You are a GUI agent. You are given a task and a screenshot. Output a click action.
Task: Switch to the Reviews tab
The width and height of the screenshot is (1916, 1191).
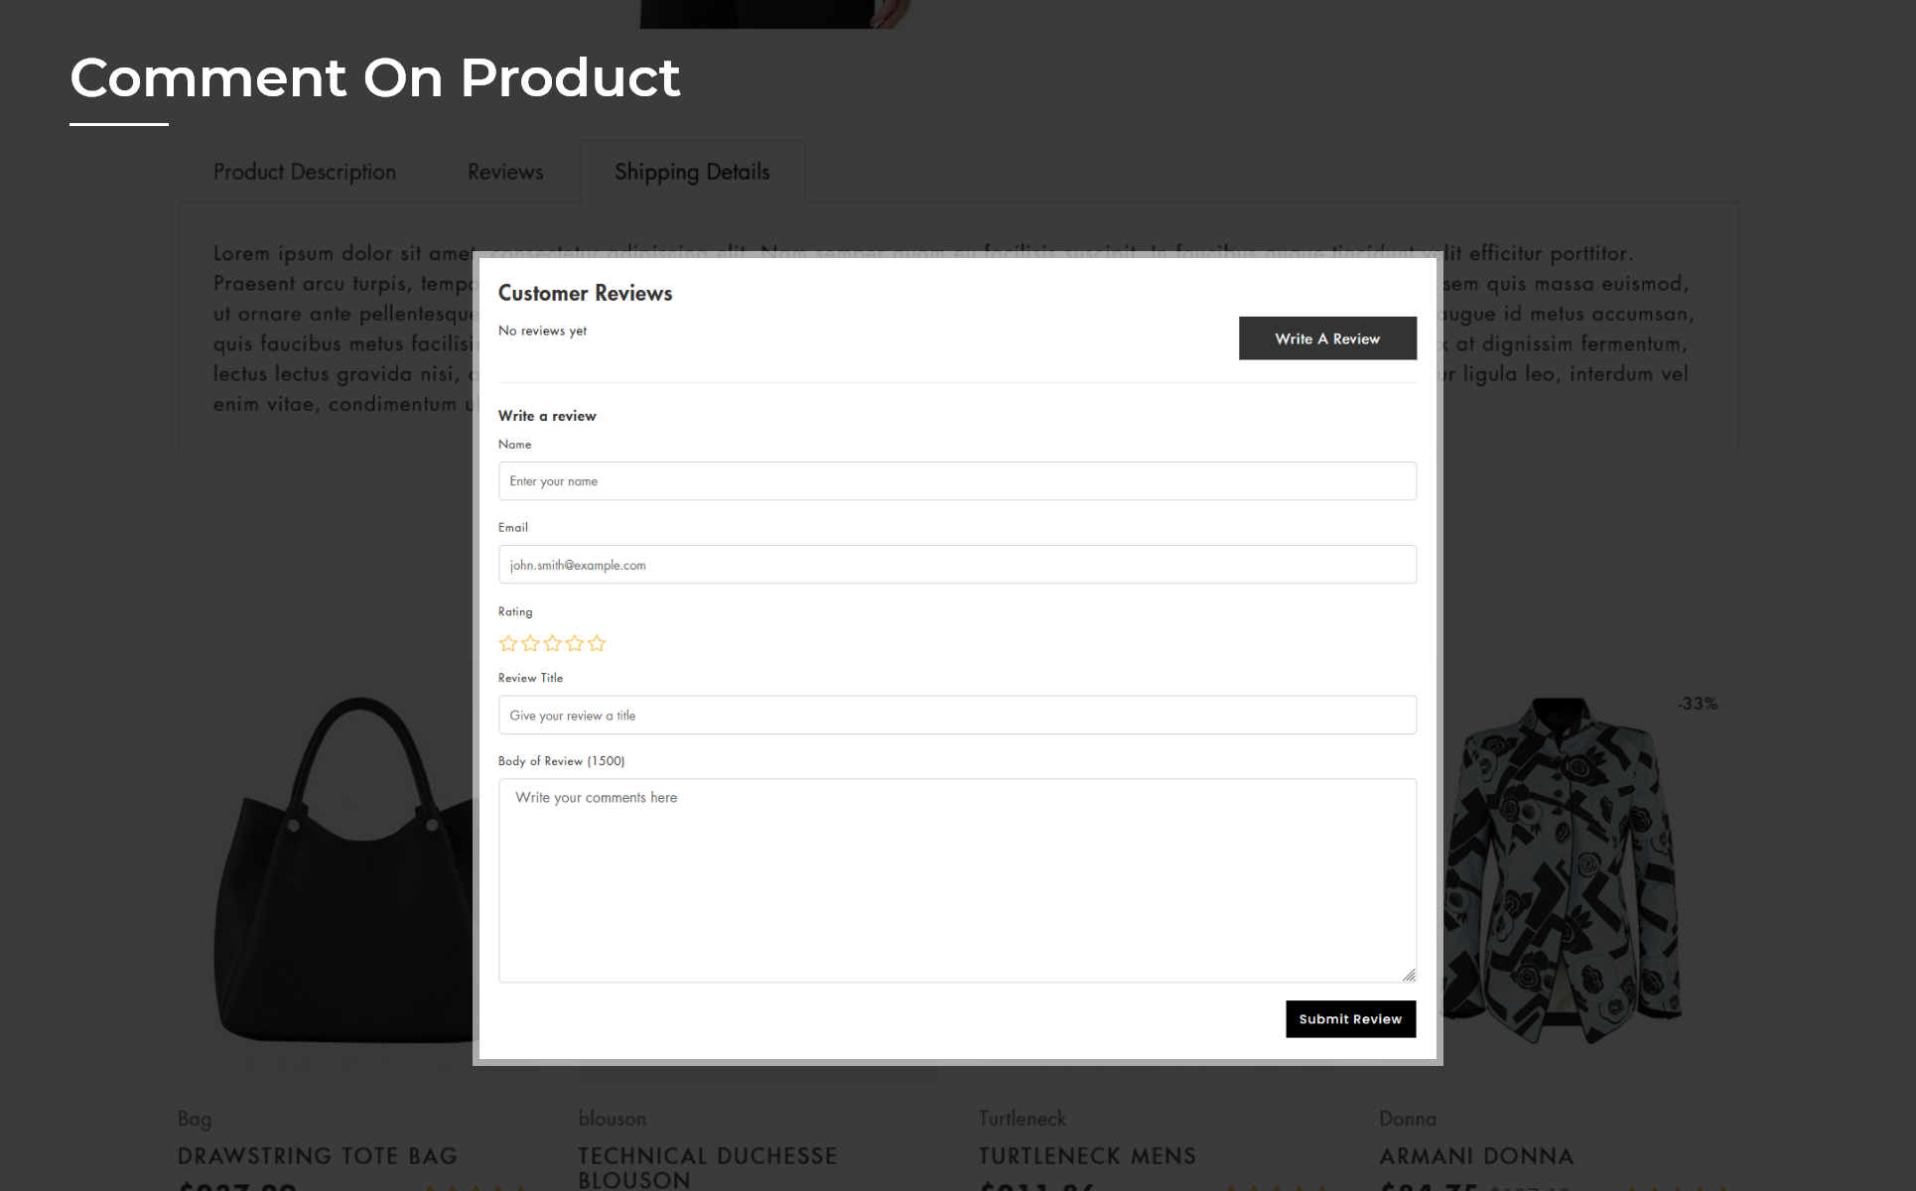(505, 172)
